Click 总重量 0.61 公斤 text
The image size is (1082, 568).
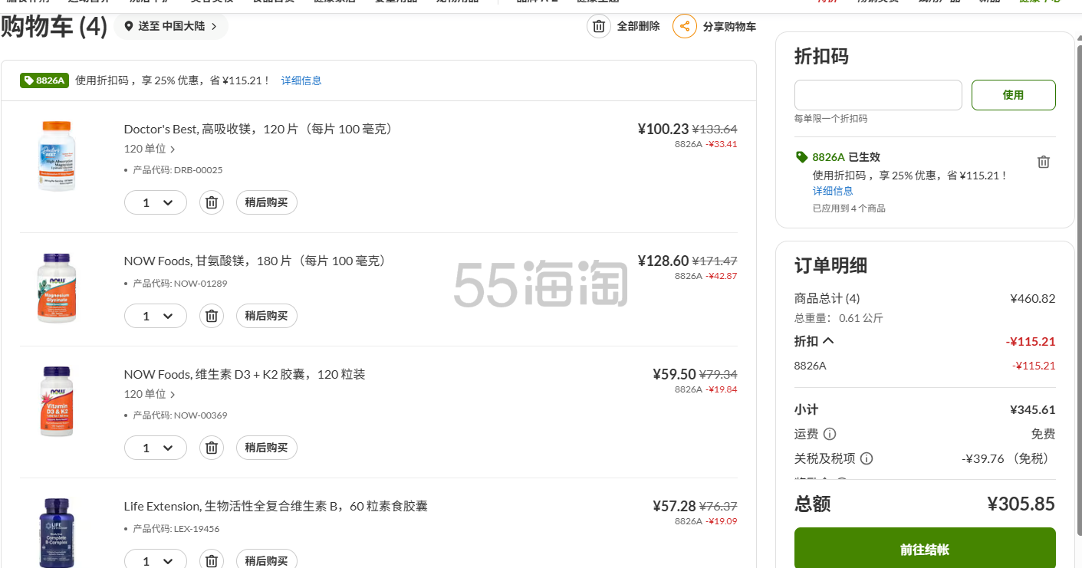[x=839, y=317]
